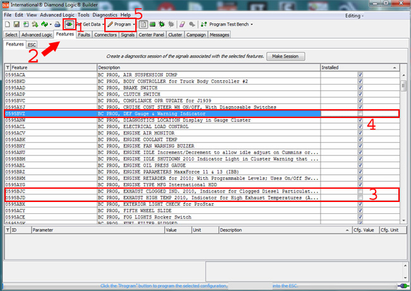Open the ESC sub-tab
The image size is (411, 291).
pyautogui.click(x=32, y=44)
